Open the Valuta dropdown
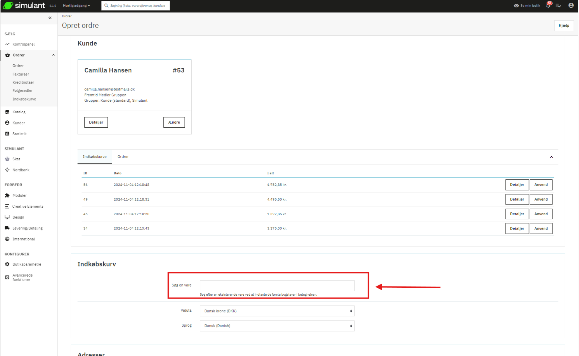This screenshot has width=579, height=356. (277, 311)
